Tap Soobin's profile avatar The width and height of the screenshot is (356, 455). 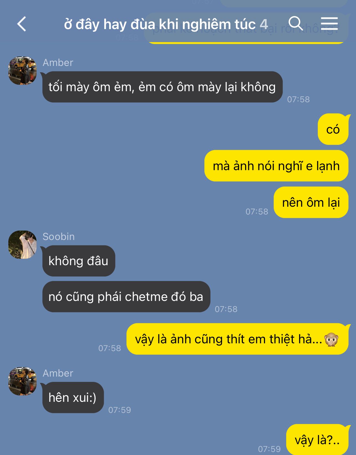pos(22,245)
